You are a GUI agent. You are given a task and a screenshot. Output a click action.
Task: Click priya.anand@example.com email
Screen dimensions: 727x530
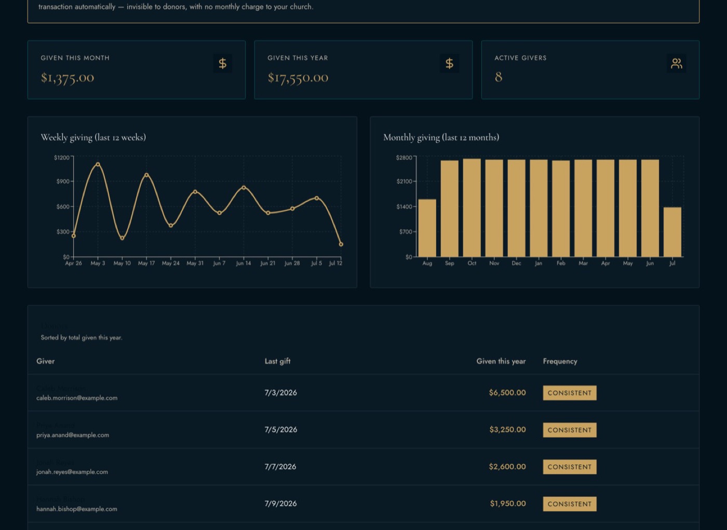pyautogui.click(x=73, y=435)
